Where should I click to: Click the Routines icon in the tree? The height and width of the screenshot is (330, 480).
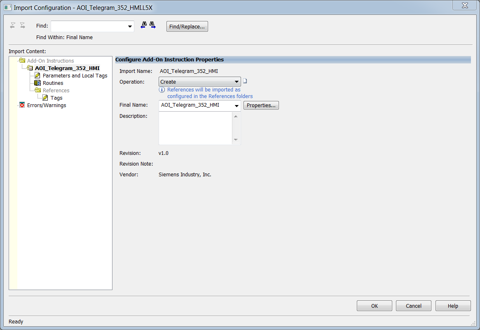37,83
